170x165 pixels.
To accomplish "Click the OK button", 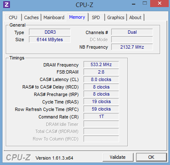I will 151,157.
